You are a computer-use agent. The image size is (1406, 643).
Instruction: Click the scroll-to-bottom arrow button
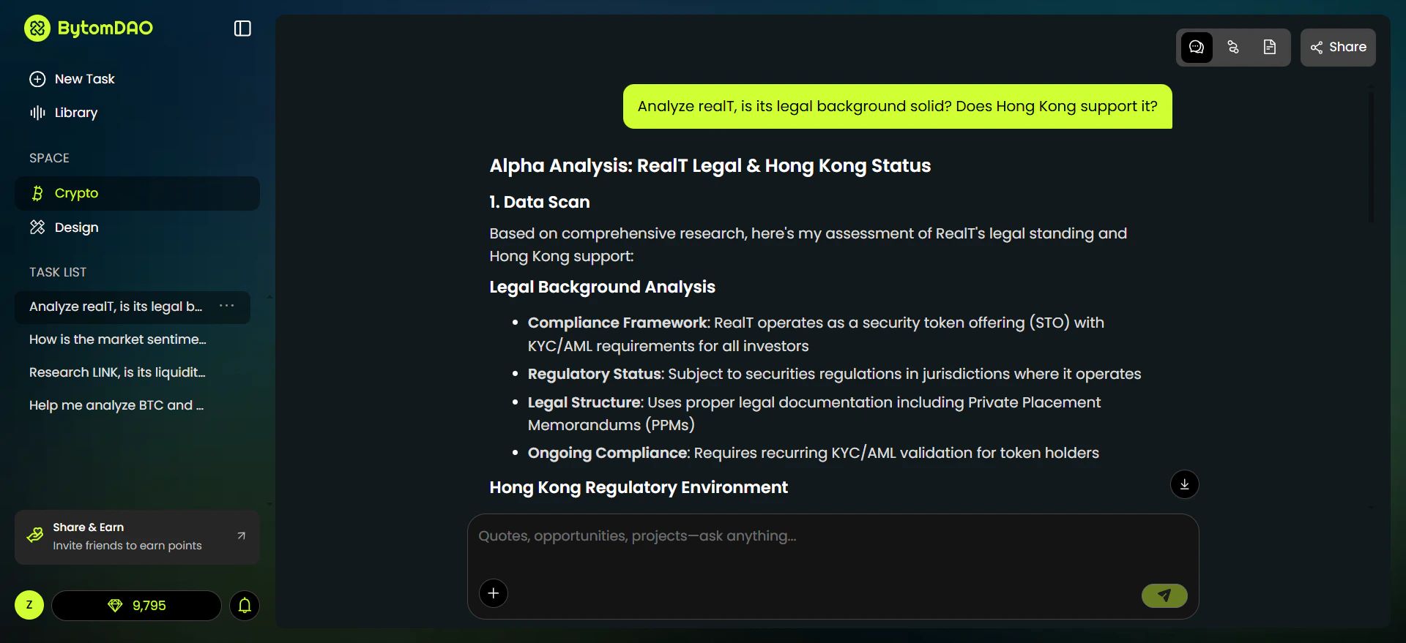1185,484
